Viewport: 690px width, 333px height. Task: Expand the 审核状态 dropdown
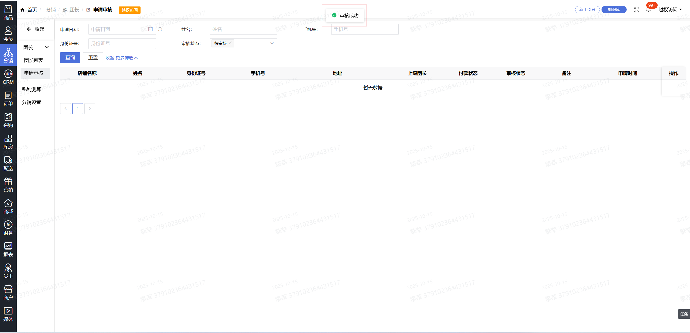[x=272, y=43]
